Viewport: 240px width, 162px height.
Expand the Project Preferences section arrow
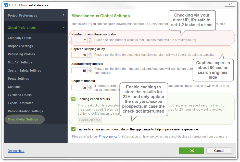pos(64,15)
